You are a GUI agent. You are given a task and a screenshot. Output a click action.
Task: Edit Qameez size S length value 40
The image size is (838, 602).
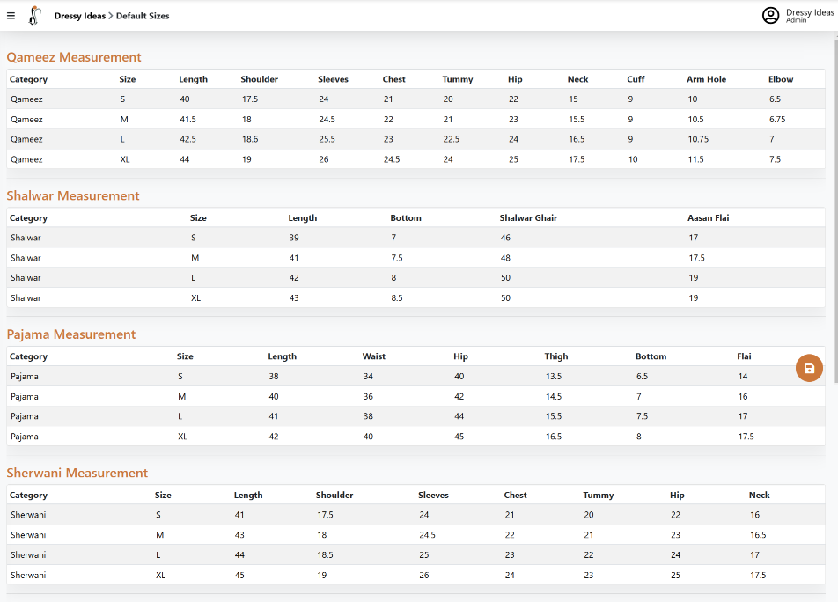185,99
